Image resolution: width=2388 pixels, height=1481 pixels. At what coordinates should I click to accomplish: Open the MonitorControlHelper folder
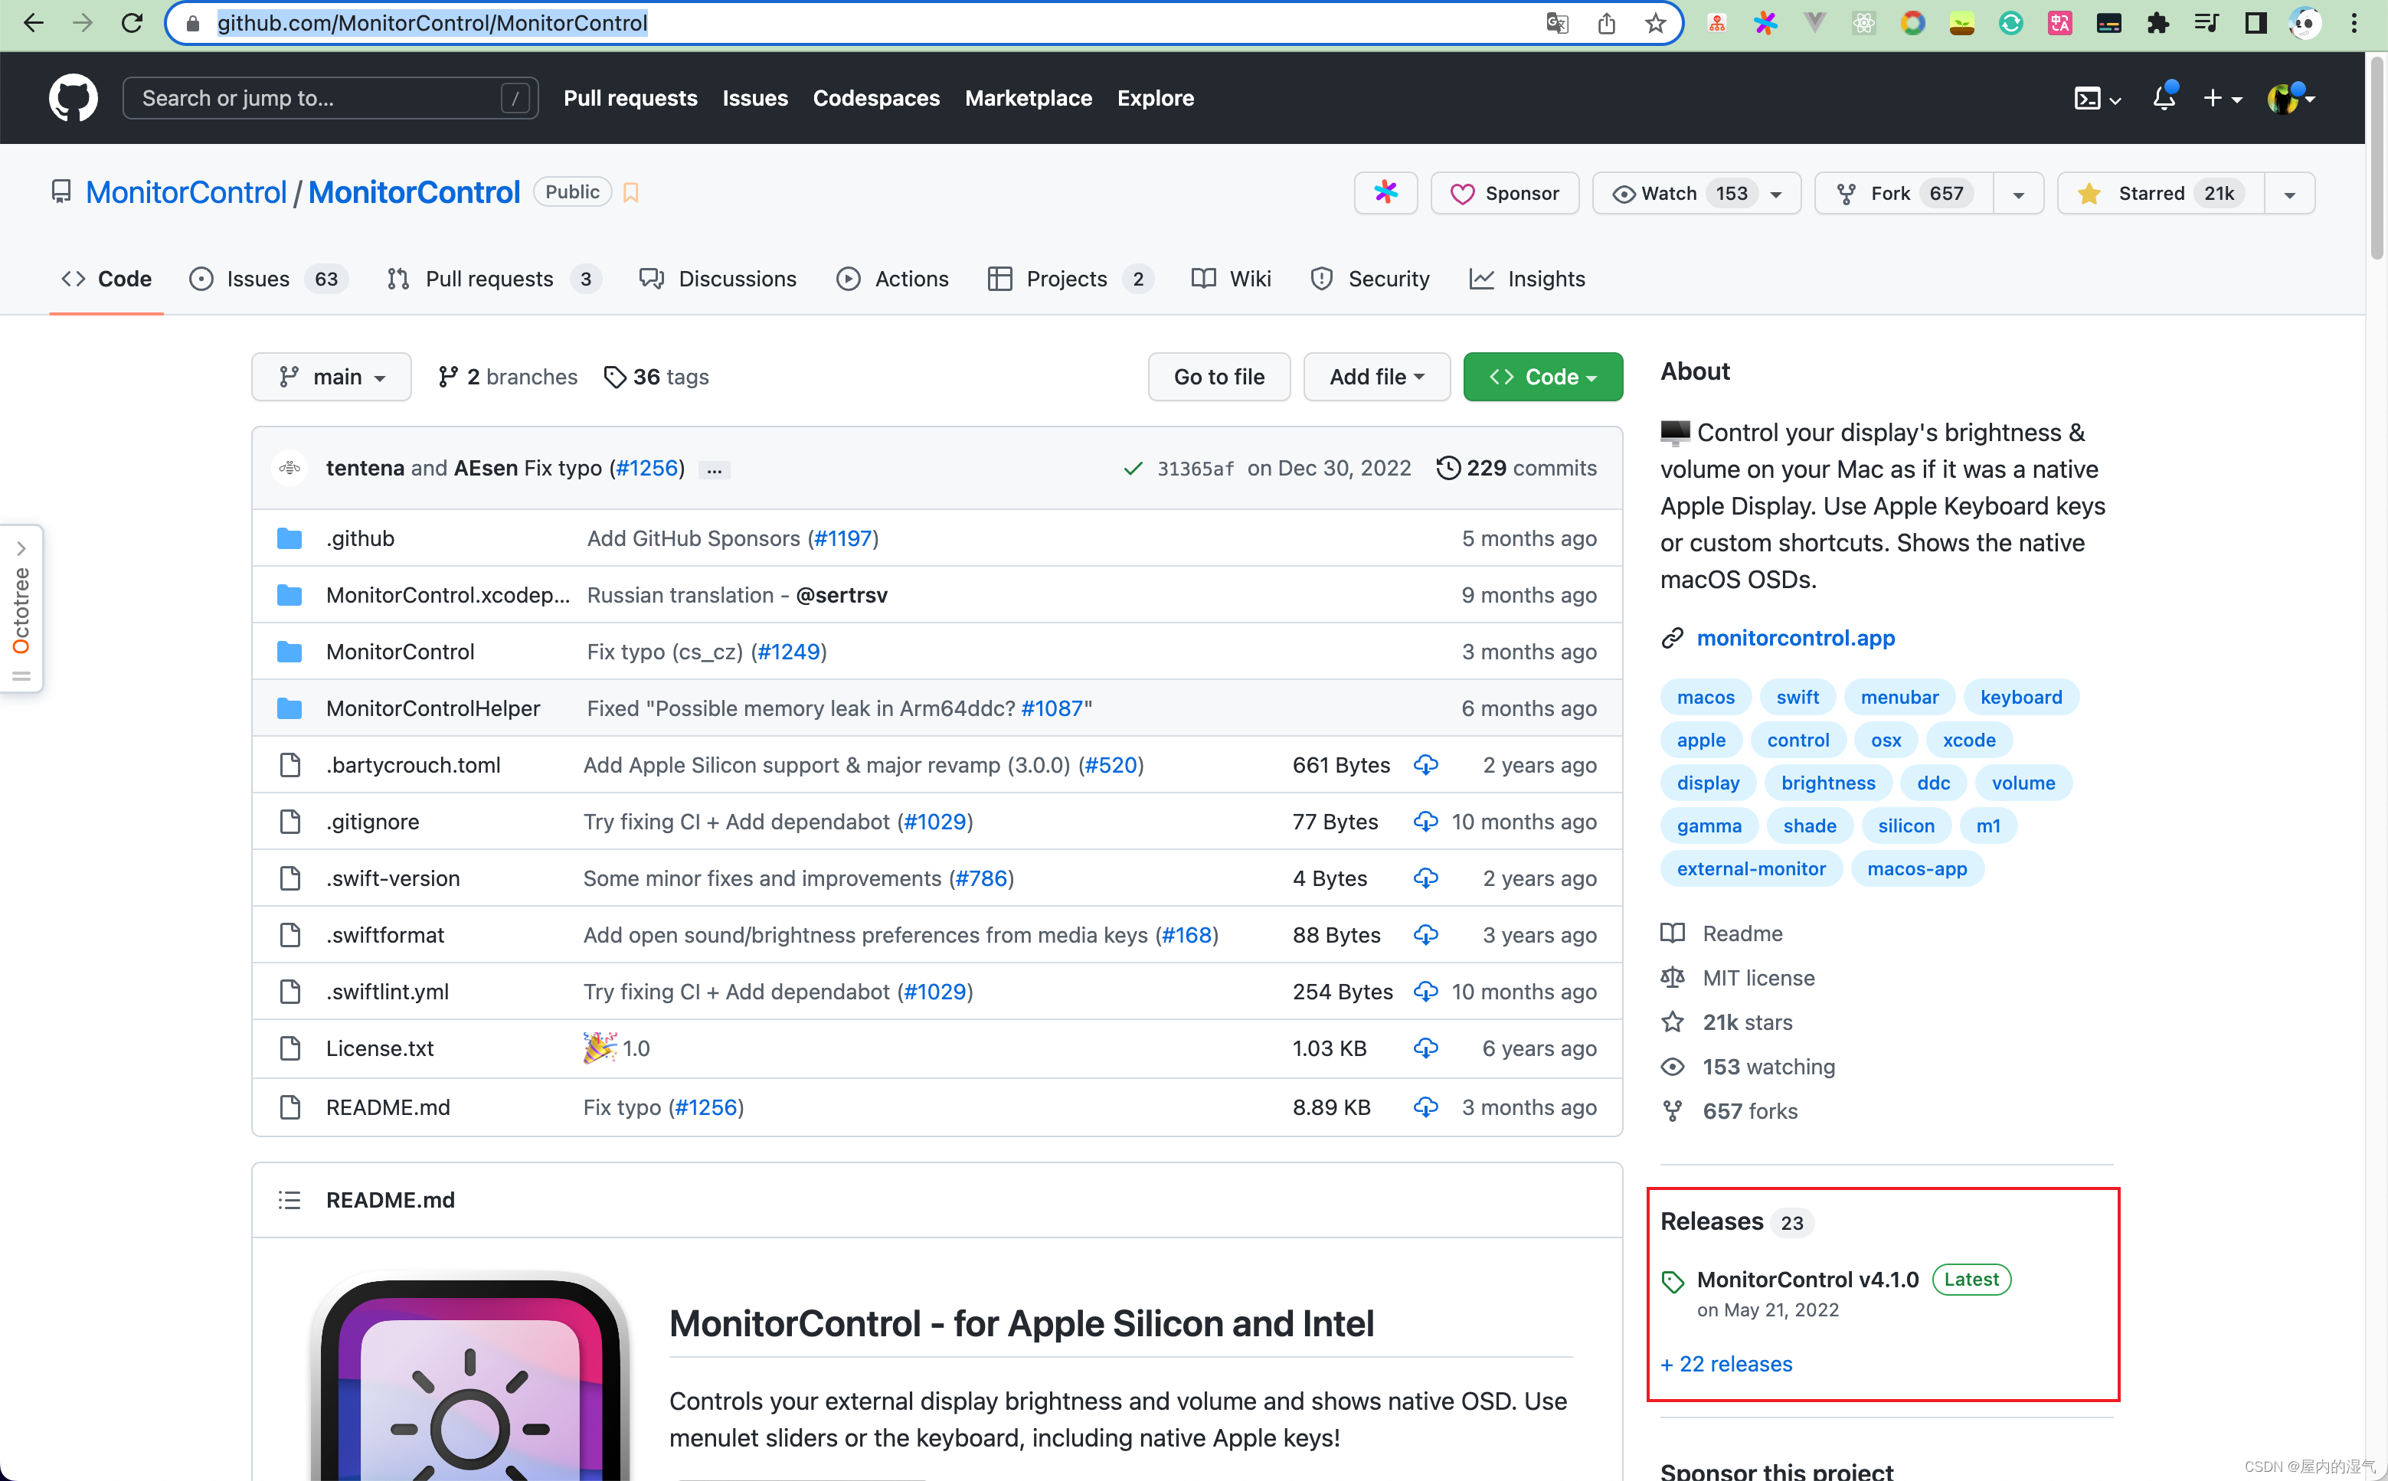pos(433,708)
